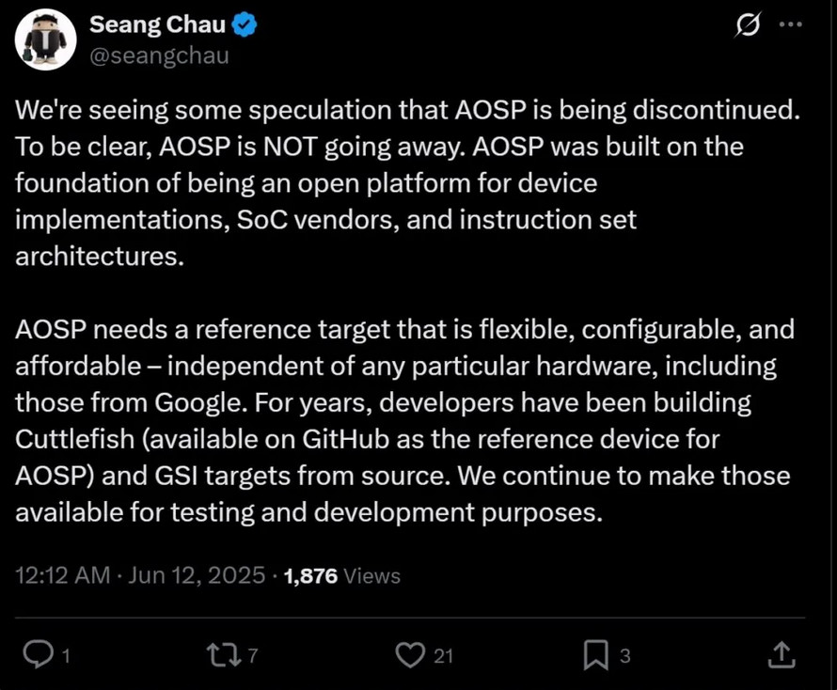
Task: Click the Grok slashed-circle icon
Action: click(747, 25)
